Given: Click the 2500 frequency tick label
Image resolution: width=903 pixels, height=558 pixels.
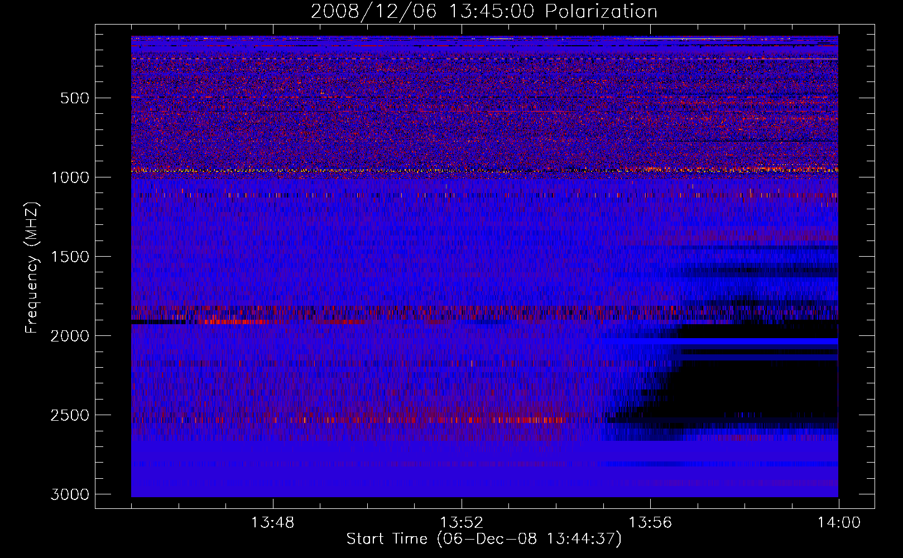Looking at the screenshot, I should [70, 415].
